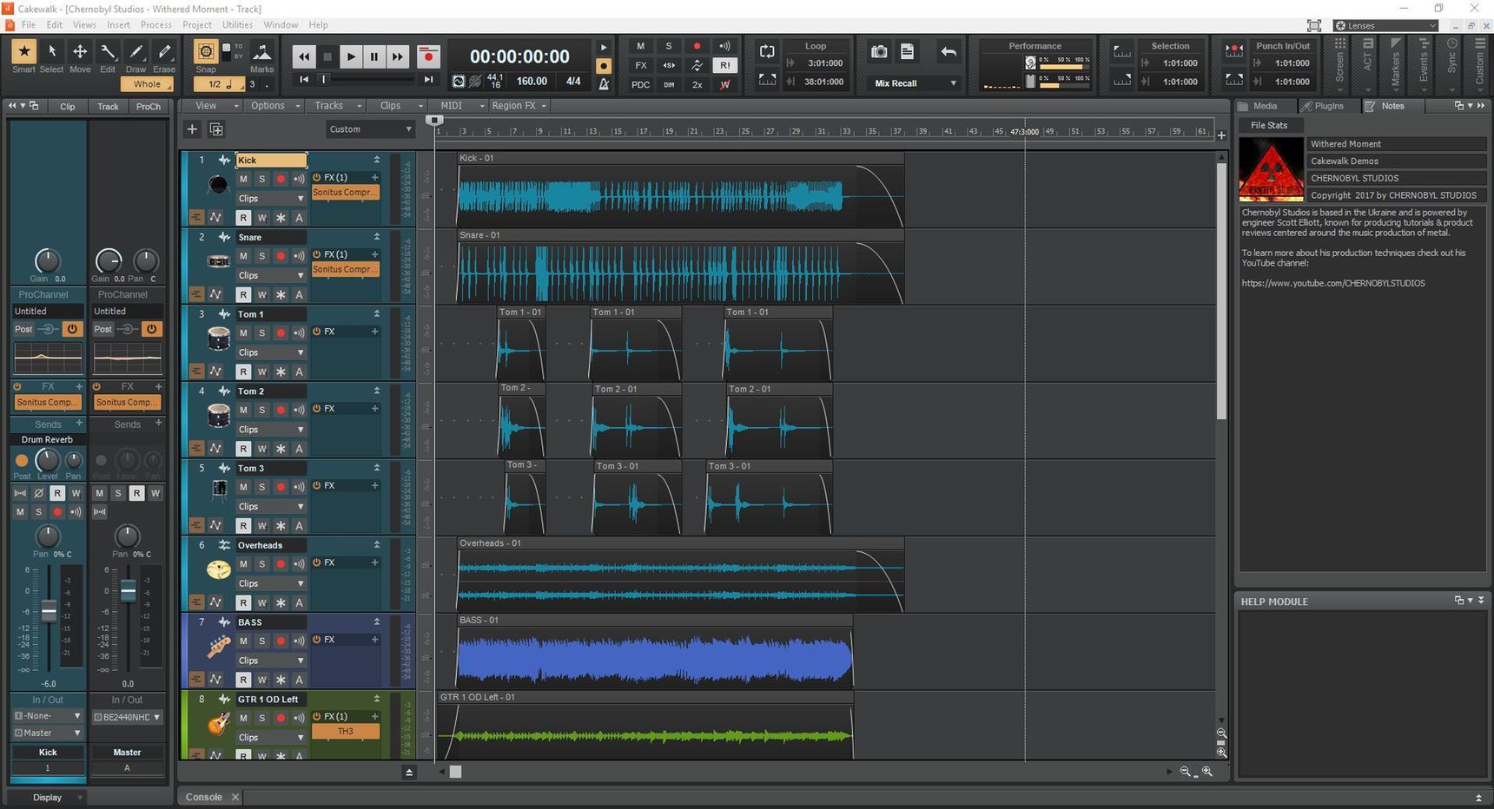
Task: Solo the Snare track
Action: click(x=261, y=256)
